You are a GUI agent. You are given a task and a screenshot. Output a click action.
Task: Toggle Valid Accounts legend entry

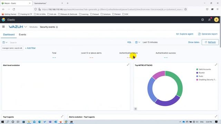(x=203, y=69)
